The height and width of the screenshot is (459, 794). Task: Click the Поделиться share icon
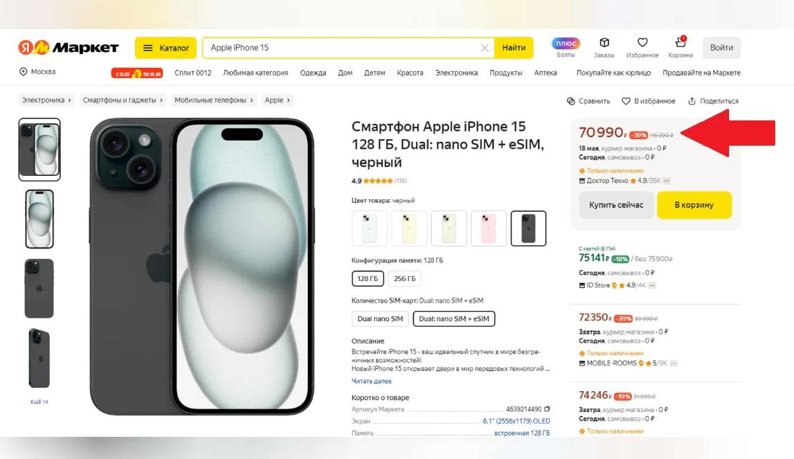692,101
